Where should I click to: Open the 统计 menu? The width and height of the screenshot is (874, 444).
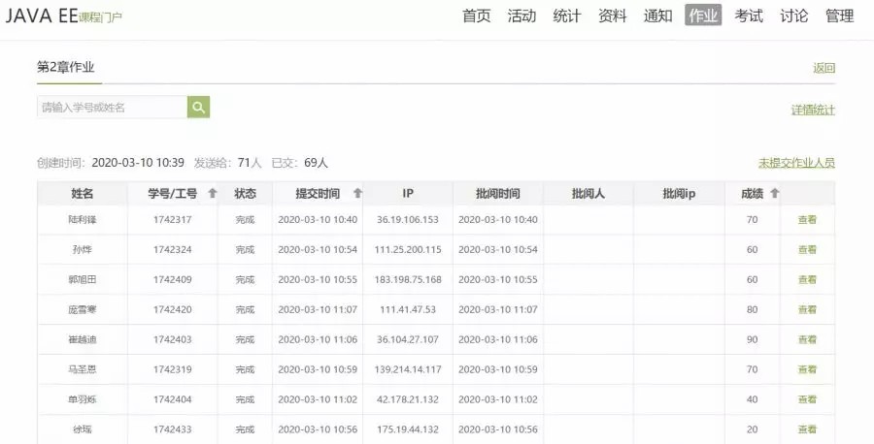[567, 16]
